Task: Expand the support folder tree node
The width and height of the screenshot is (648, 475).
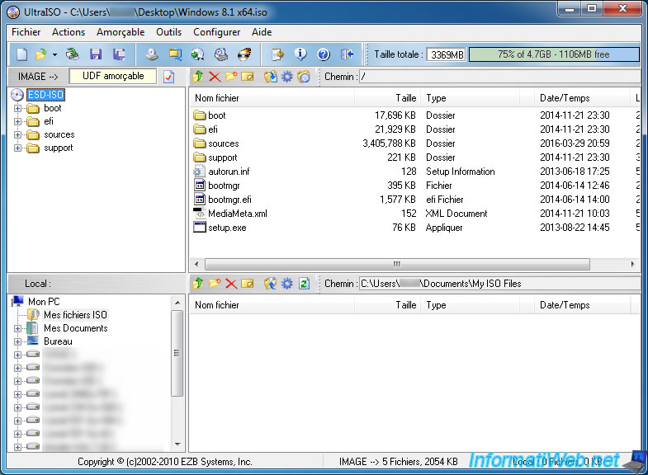Action: click(17, 148)
